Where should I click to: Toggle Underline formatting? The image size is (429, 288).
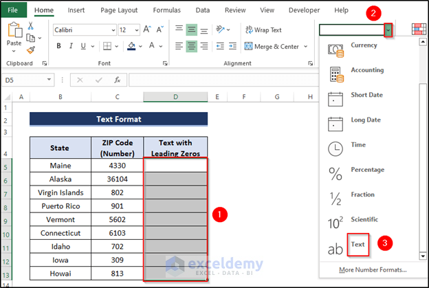click(x=83, y=46)
